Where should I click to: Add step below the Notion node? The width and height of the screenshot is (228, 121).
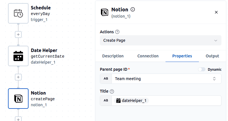(18, 119)
